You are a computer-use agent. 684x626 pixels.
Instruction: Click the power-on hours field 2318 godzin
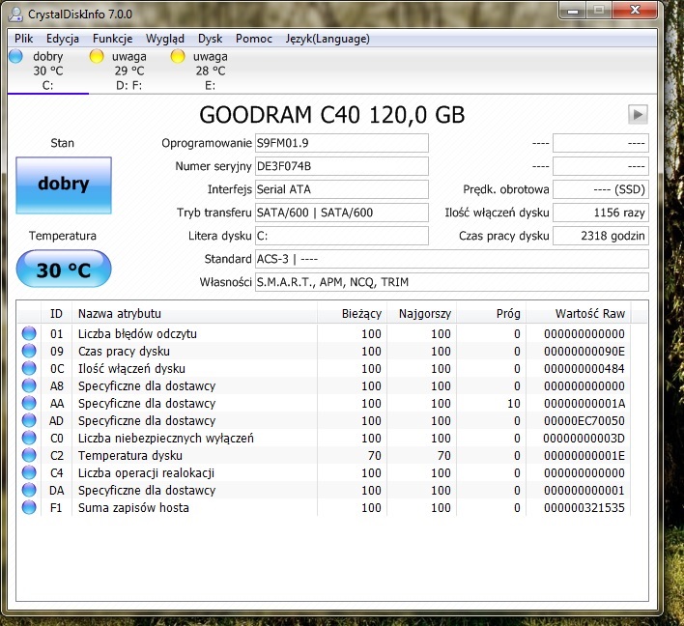tap(601, 236)
